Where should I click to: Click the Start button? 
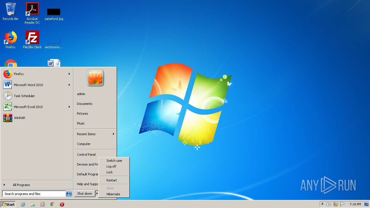pos(8,204)
